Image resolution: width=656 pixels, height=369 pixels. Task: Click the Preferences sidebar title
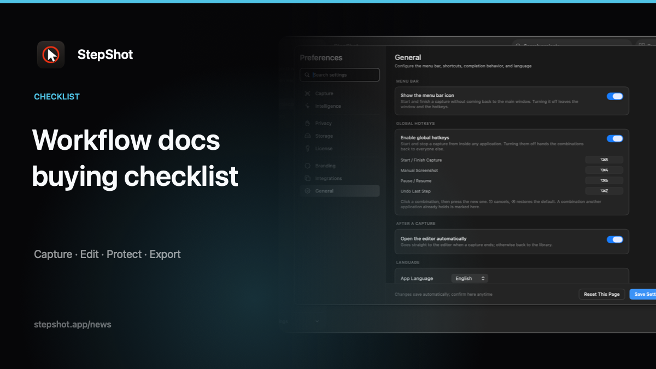click(x=321, y=58)
